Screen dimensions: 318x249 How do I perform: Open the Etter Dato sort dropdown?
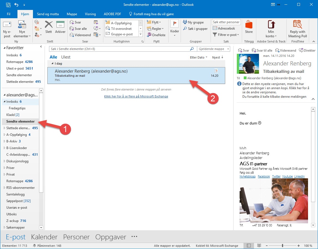pyautogui.click(x=198, y=57)
